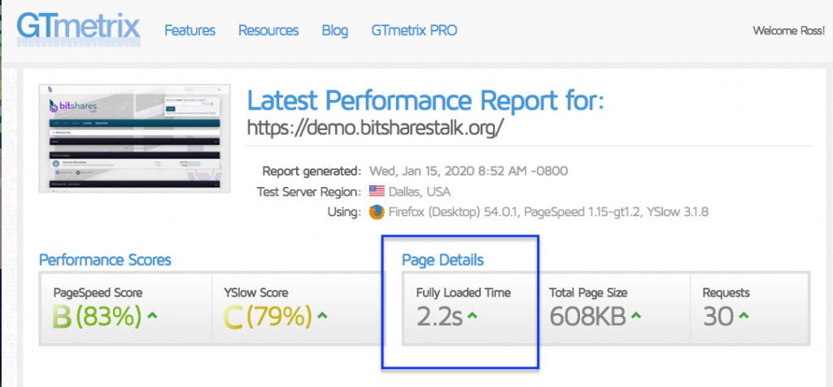Image resolution: width=833 pixels, height=387 pixels.
Task: Open the GTmetrix PRO page
Action: point(414,31)
